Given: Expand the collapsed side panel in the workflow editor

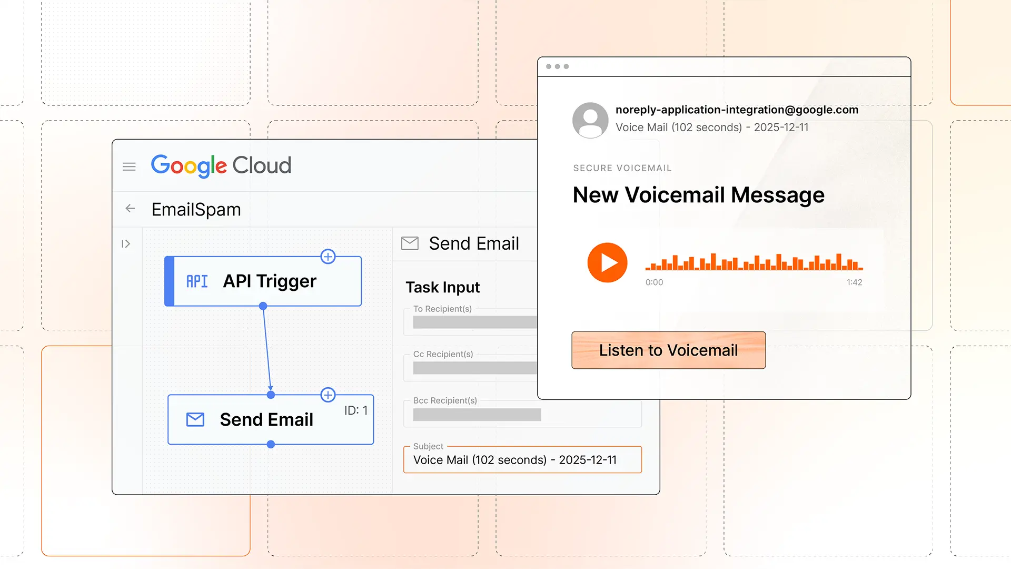Looking at the screenshot, I should (x=126, y=243).
